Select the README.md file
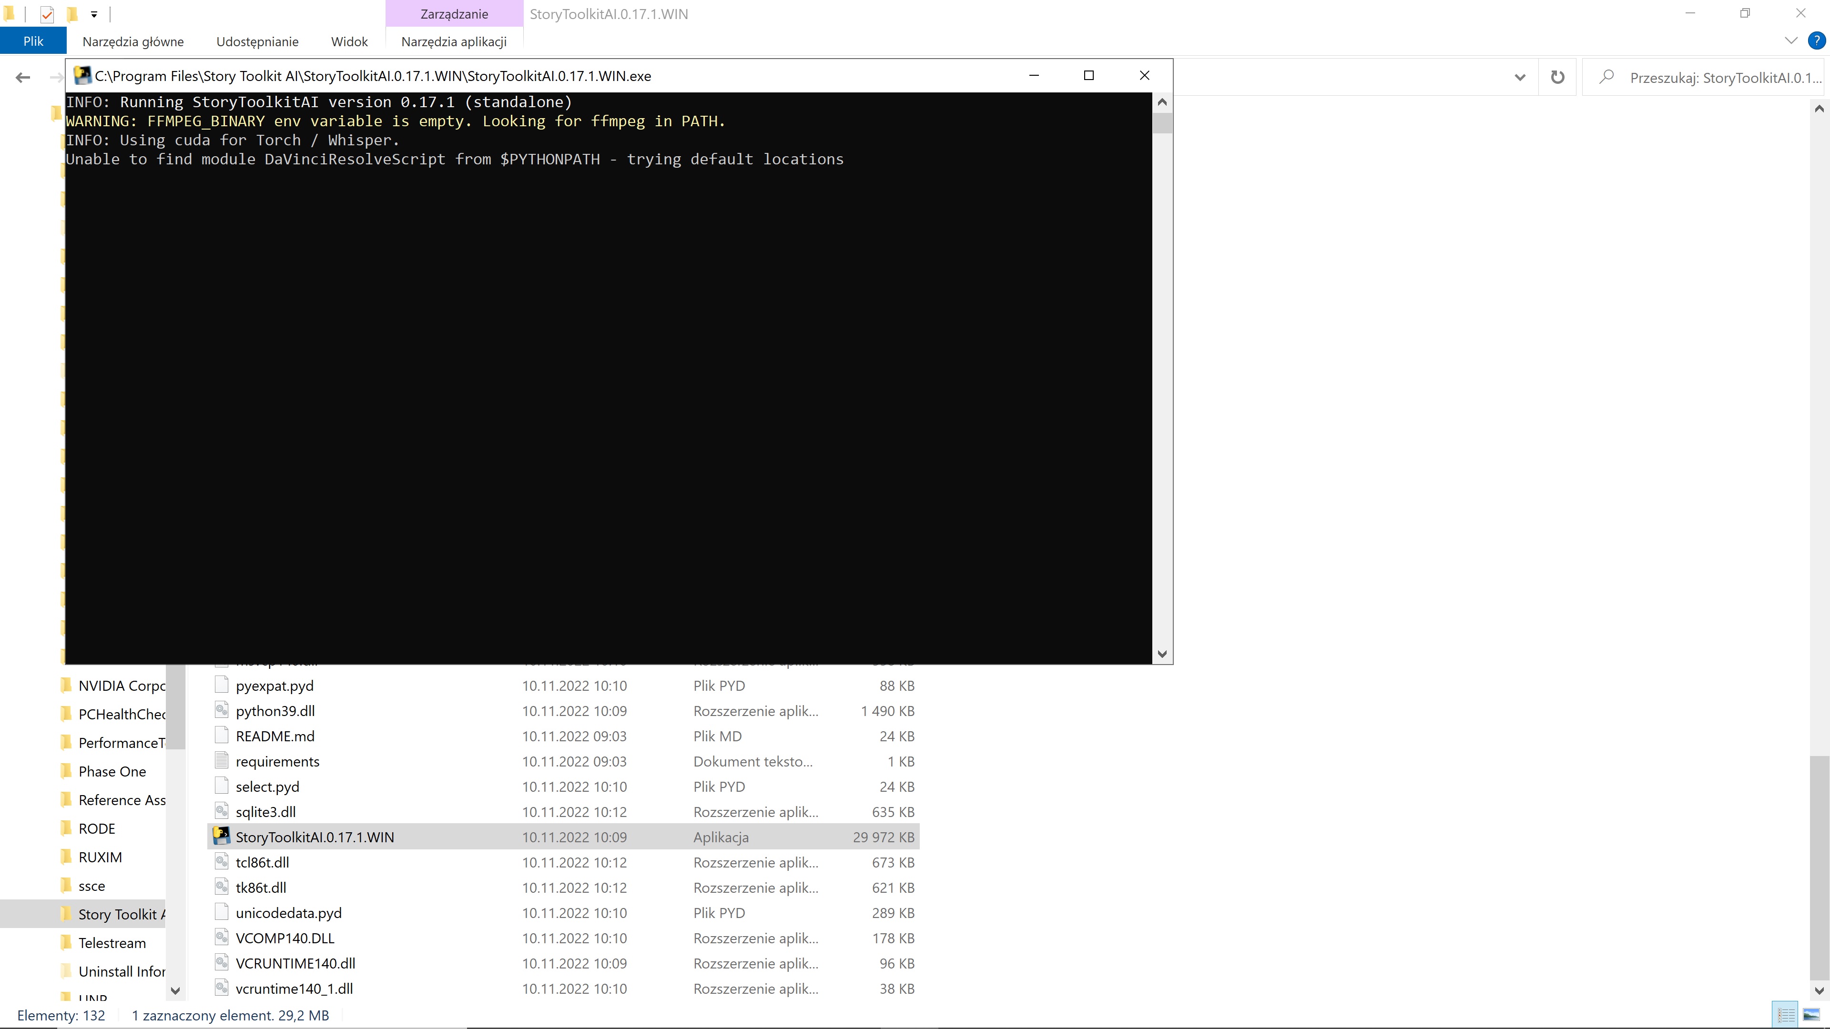This screenshot has width=1830, height=1029. tap(275, 736)
